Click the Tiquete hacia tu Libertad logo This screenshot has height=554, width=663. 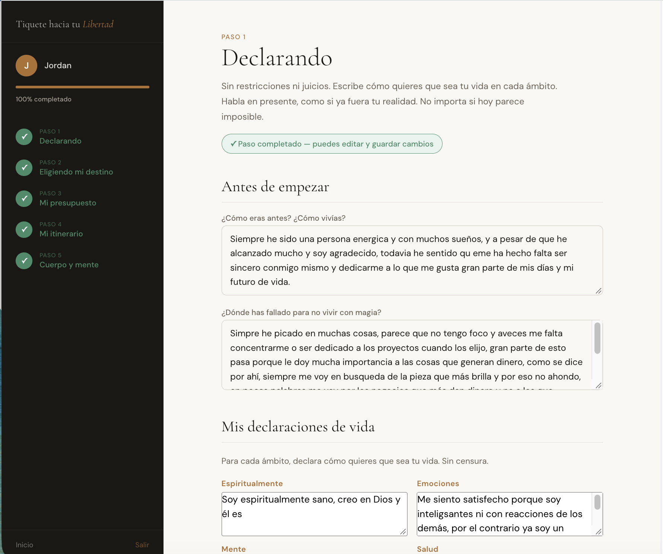click(x=64, y=24)
